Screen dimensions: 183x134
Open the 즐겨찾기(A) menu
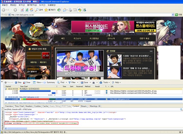(32, 5)
